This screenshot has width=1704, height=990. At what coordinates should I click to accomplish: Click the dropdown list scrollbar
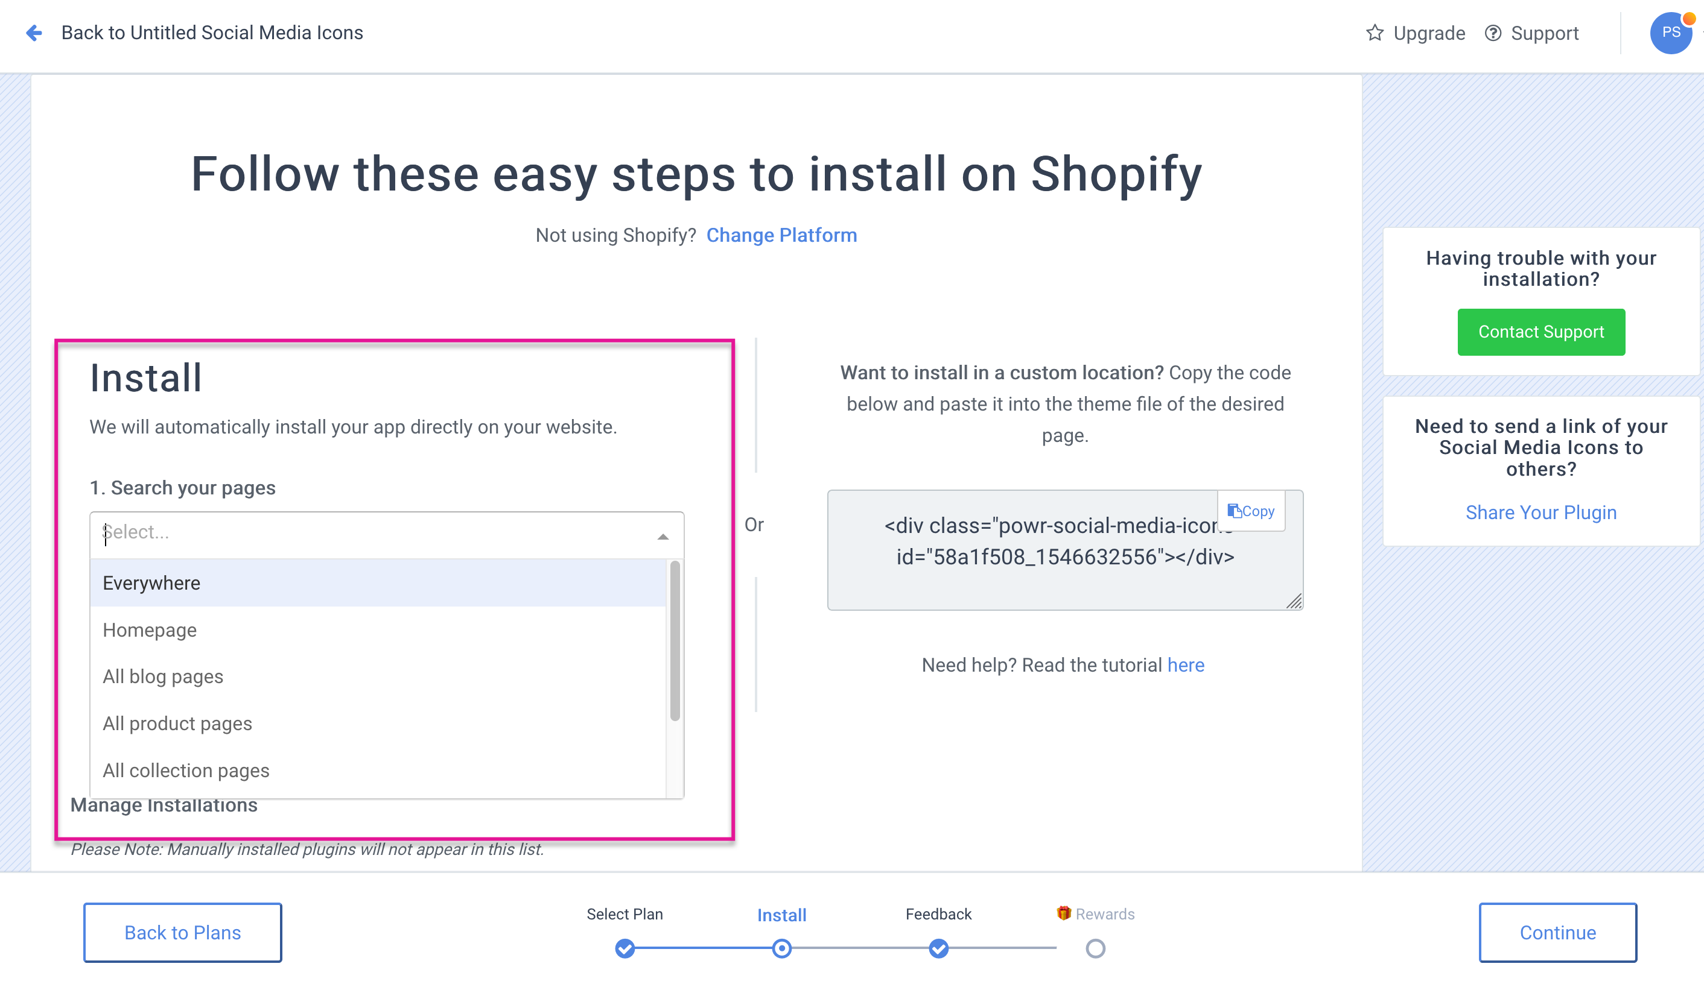tap(675, 641)
